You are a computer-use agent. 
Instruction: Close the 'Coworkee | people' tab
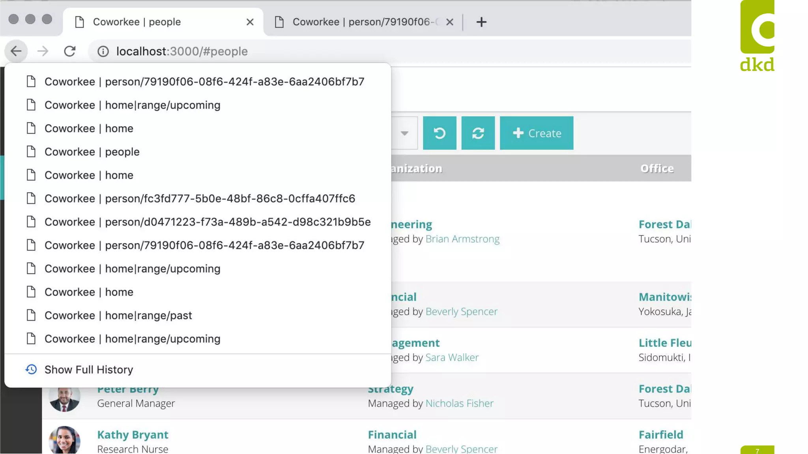[250, 22]
